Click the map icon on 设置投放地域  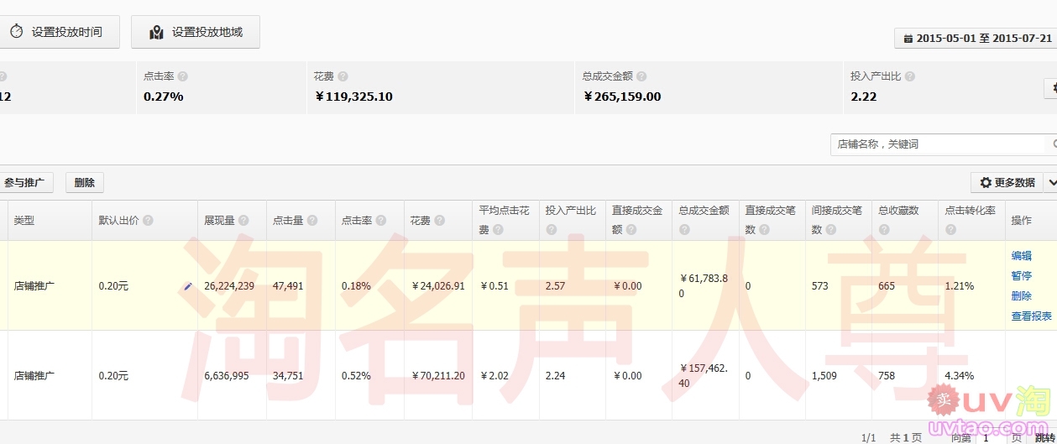[156, 32]
